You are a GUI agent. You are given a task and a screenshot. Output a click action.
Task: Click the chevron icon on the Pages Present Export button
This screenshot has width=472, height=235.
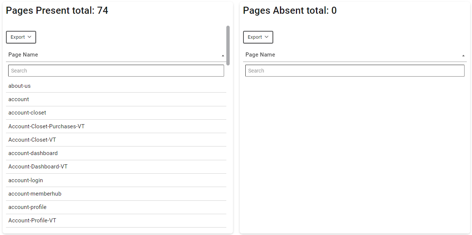coord(29,37)
